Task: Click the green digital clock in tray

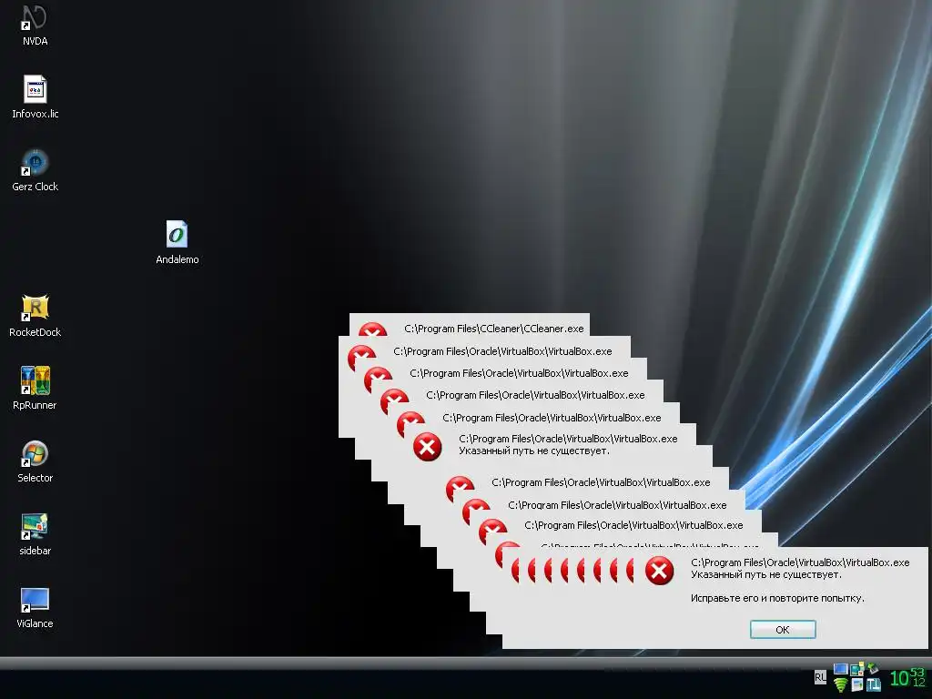Action: pyautogui.click(x=907, y=677)
